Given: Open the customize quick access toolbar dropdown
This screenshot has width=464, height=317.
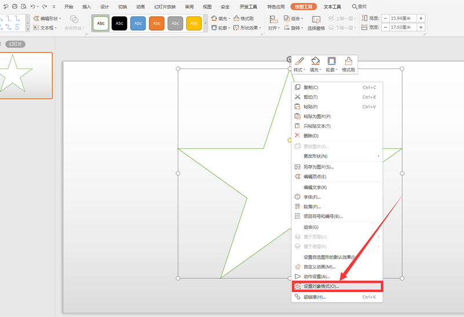Looking at the screenshot, I should pos(54,6).
